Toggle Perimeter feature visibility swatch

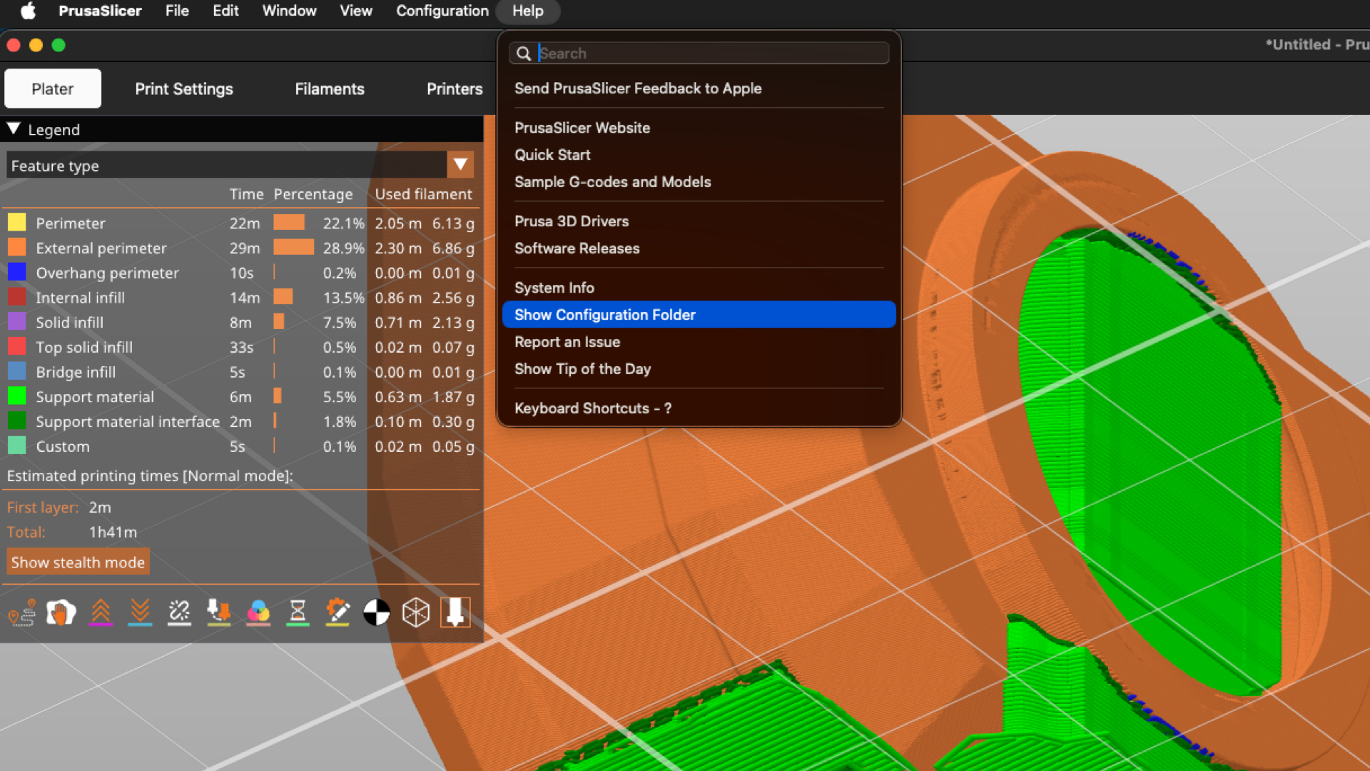16,223
